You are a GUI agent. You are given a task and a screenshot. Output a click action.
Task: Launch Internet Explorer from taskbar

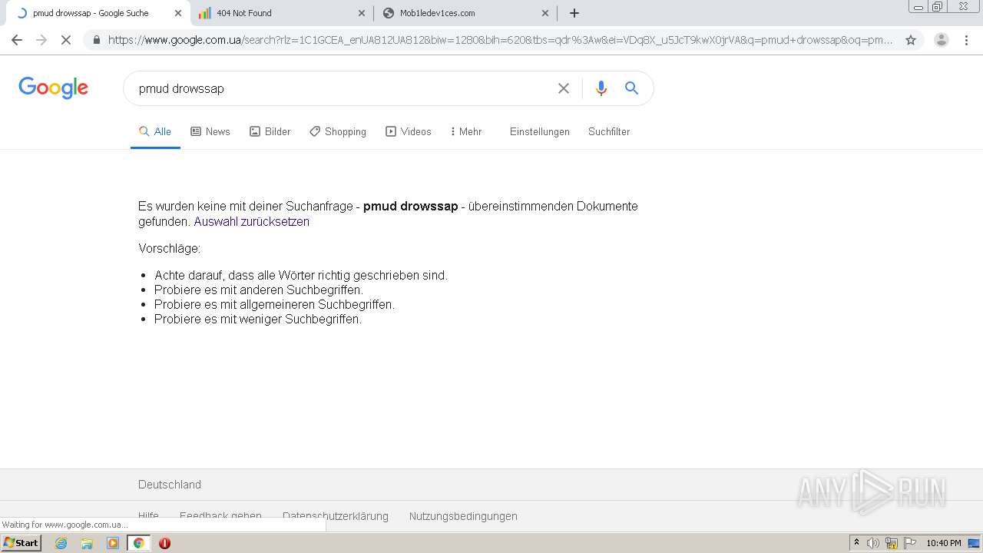point(61,543)
